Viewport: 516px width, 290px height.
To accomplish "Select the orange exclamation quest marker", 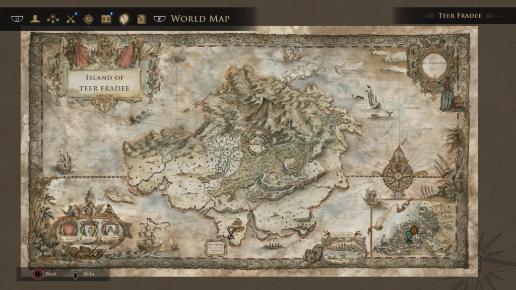I will pos(414,231).
